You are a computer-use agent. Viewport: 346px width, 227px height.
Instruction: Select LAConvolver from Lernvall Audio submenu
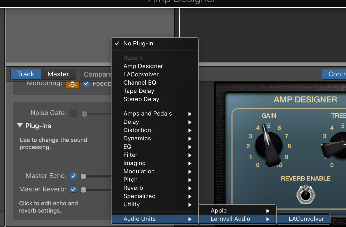coord(306,219)
